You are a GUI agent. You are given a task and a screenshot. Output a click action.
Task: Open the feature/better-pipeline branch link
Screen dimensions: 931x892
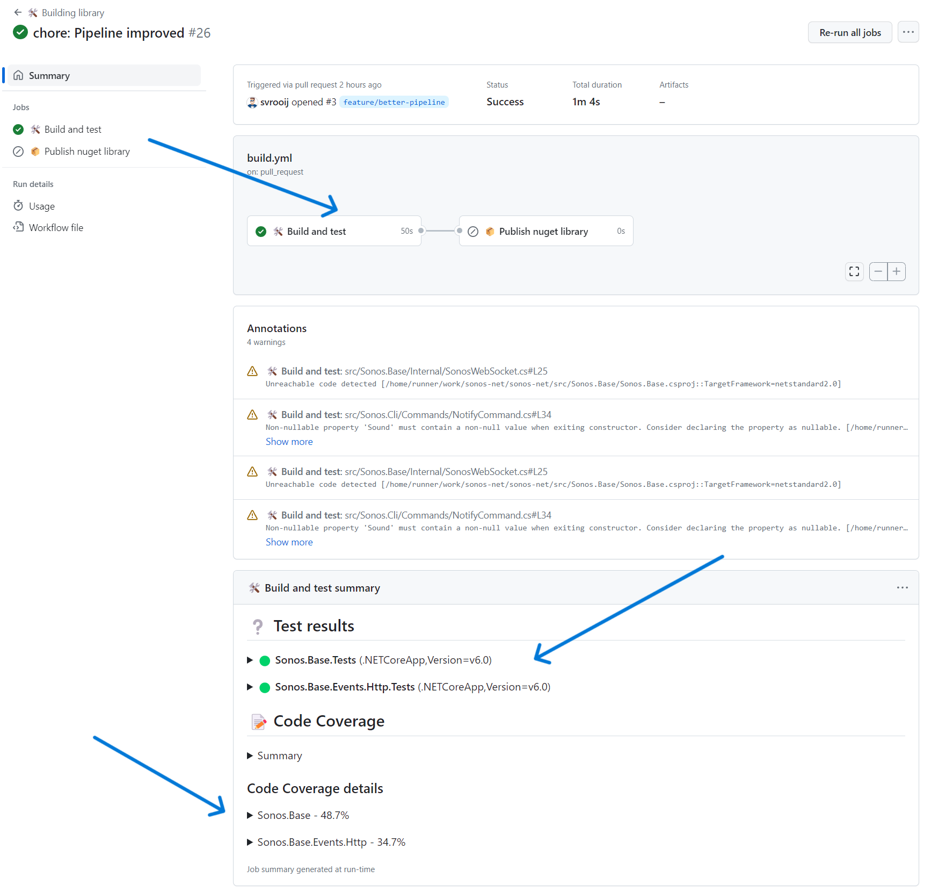pos(394,102)
